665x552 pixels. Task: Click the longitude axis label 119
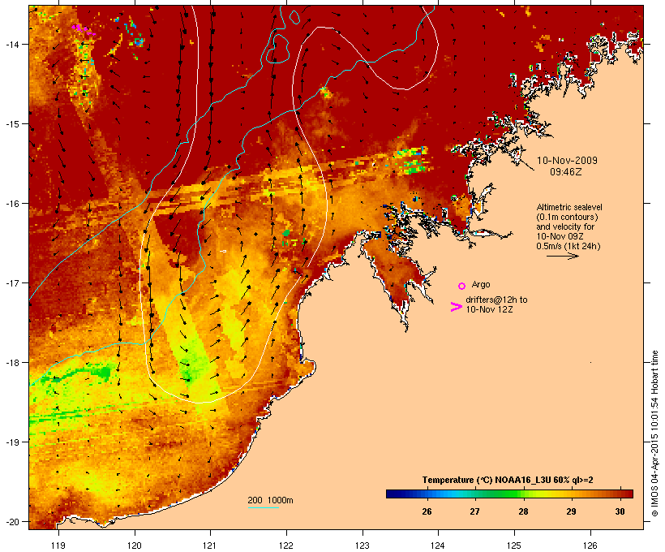[58, 546]
